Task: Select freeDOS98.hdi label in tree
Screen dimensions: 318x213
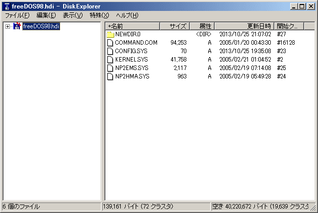Action: tap(41, 26)
